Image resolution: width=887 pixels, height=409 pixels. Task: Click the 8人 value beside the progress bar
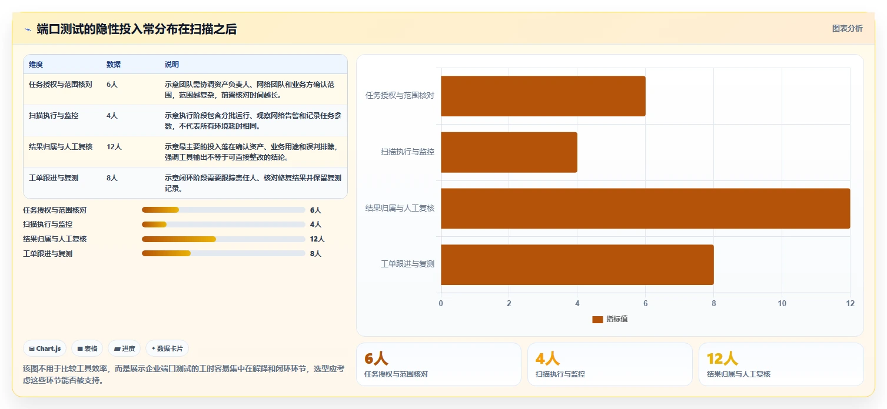[x=315, y=254]
